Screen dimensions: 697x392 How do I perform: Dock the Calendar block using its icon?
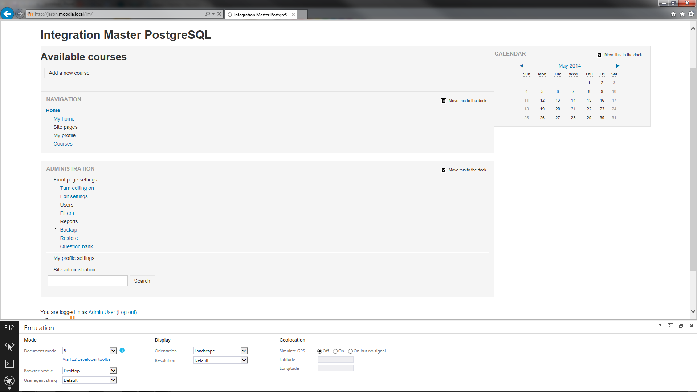coord(599,56)
